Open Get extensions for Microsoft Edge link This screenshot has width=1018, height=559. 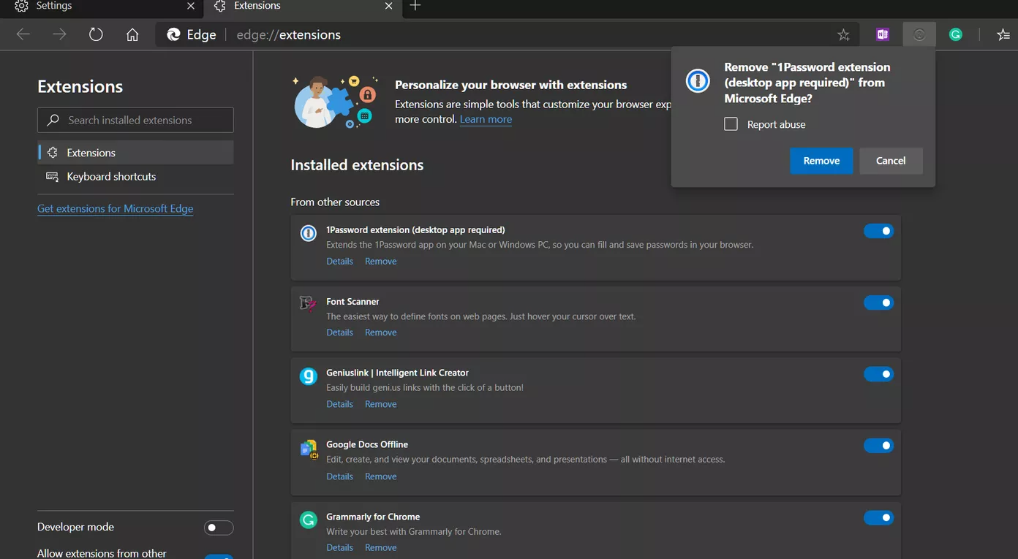coord(116,209)
